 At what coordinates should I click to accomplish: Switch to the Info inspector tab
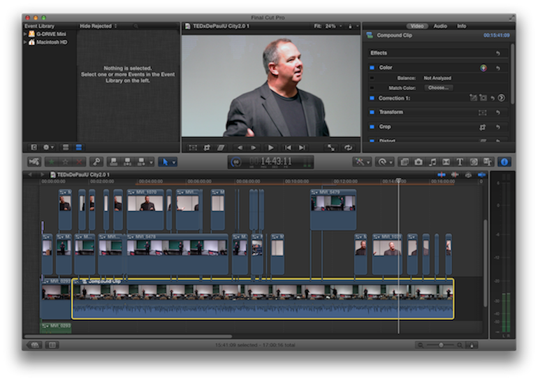[x=461, y=26]
